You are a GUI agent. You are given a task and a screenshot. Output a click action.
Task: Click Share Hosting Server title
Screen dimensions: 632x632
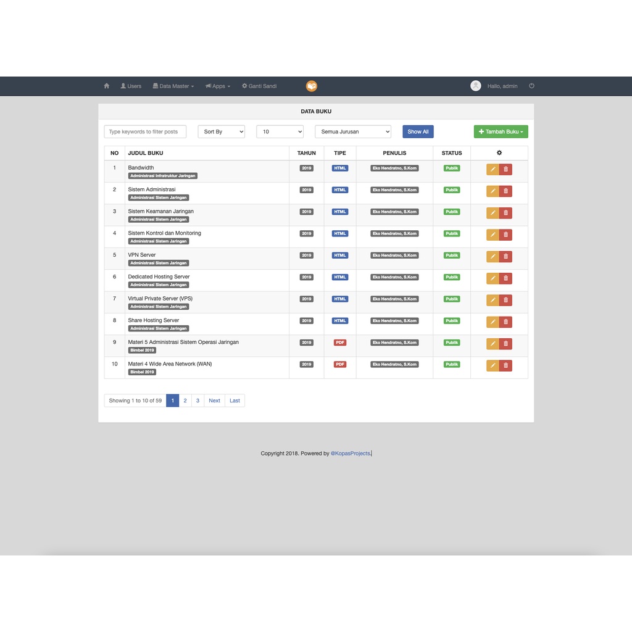tap(154, 320)
